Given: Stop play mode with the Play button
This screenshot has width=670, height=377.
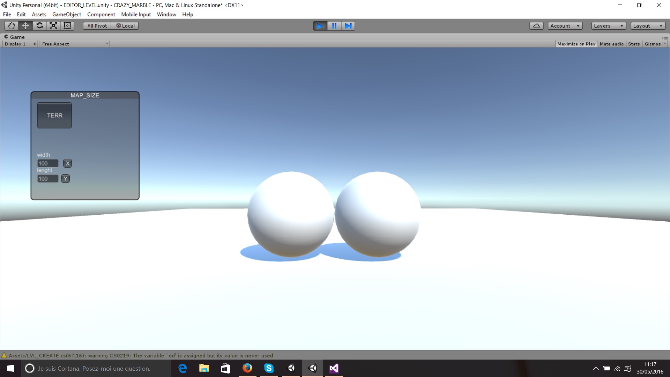Looking at the screenshot, I should pos(320,26).
